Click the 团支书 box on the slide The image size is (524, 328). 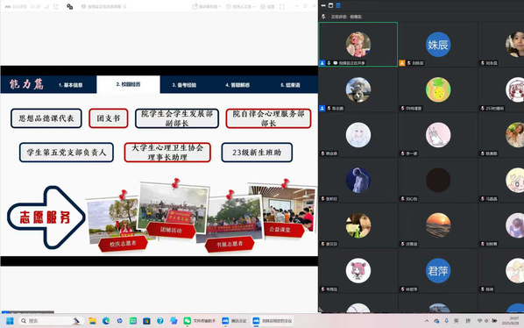pos(109,118)
